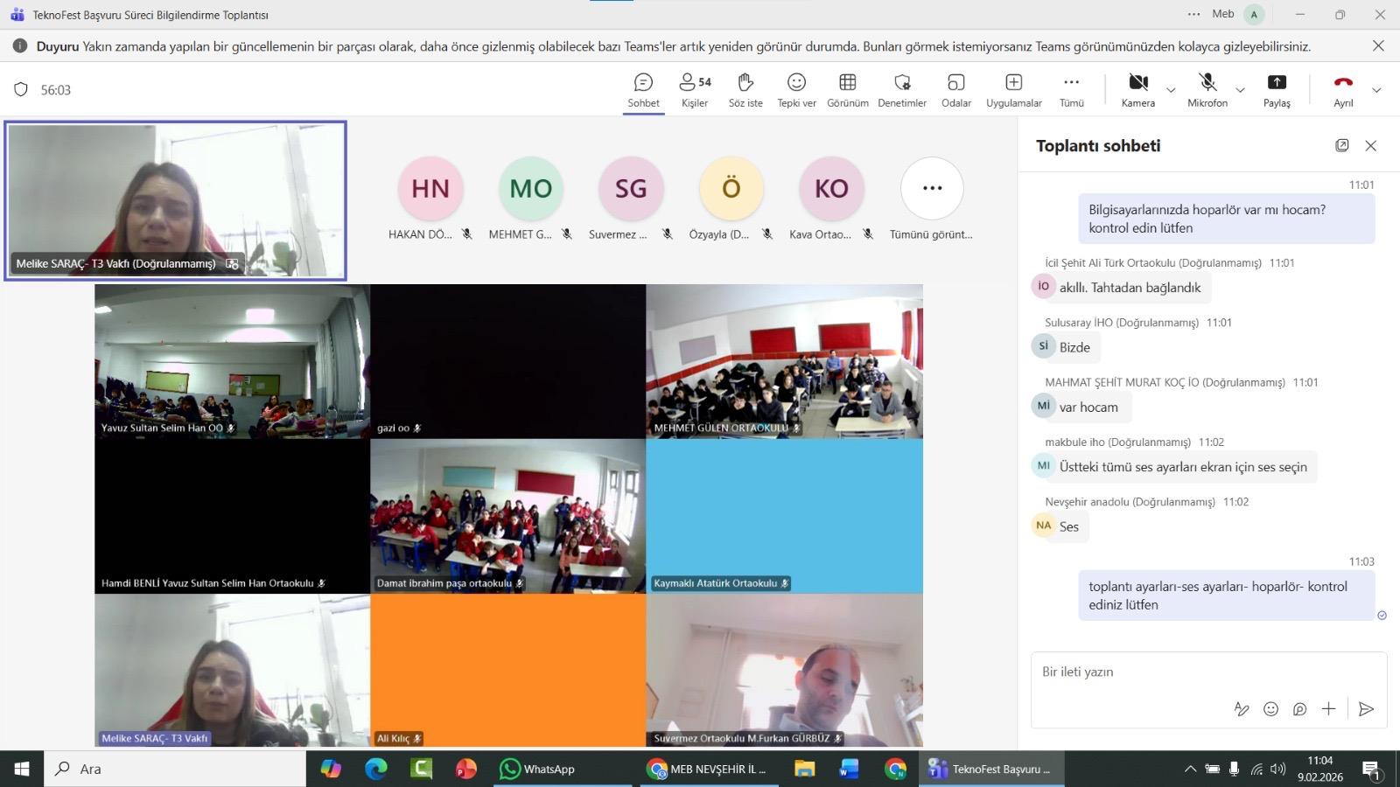Expand the Mikrofon options dropdown arrow
This screenshot has width=1400, height=787.
1240,90
